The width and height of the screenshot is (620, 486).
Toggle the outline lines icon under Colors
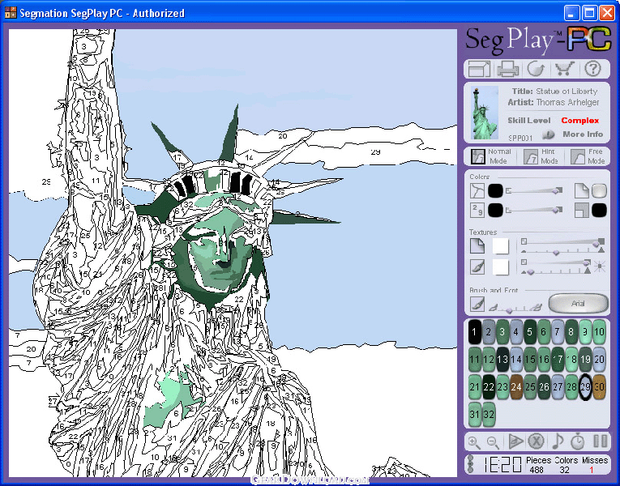pyautogui.click(x=477, y=191)
